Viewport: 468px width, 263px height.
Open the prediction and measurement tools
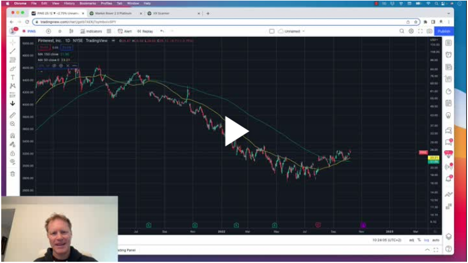tap(12, 94)
